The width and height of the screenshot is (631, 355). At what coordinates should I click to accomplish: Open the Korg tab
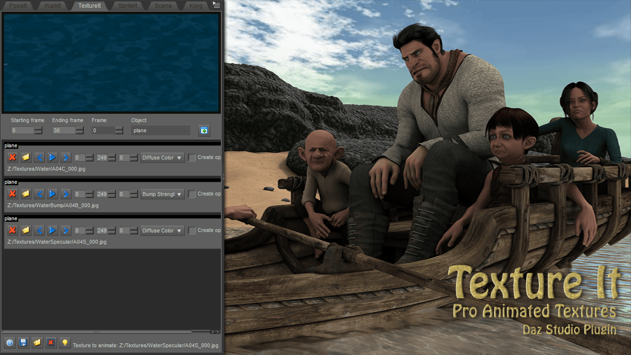pos(196,6)
